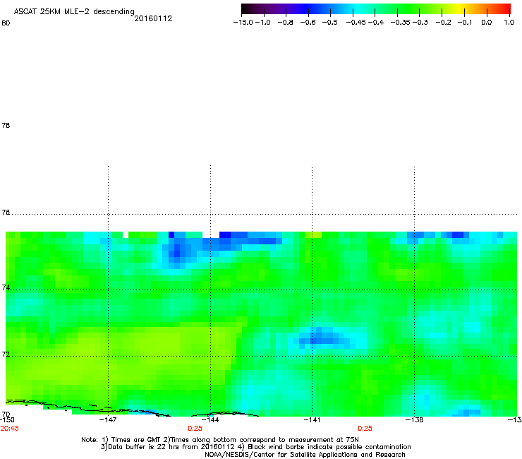The height and width of the screenshot is (459, 522).
Task: Click the colorbar label -0.6
Action: coord(308,23)
